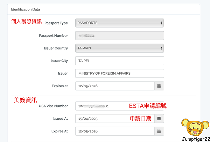The height and width of the screenshot is (142, 210).
Task: Expand the Issuer Country TAIWAN dropdown
Action: pos(120,48)
